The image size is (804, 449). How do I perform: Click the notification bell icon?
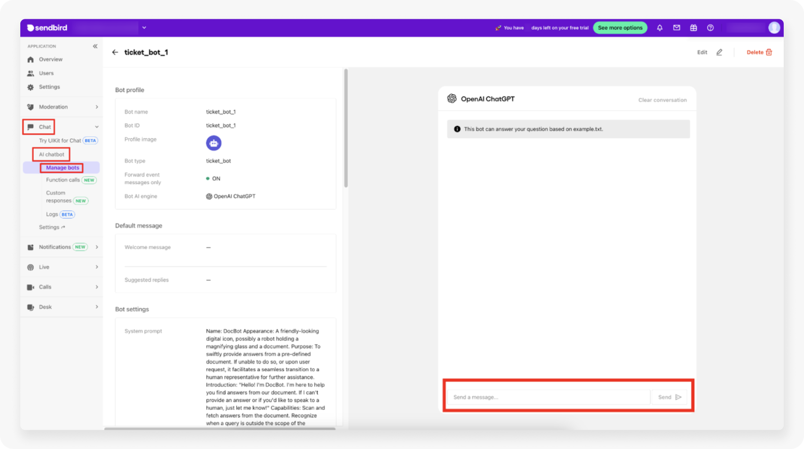click(660, 28)
